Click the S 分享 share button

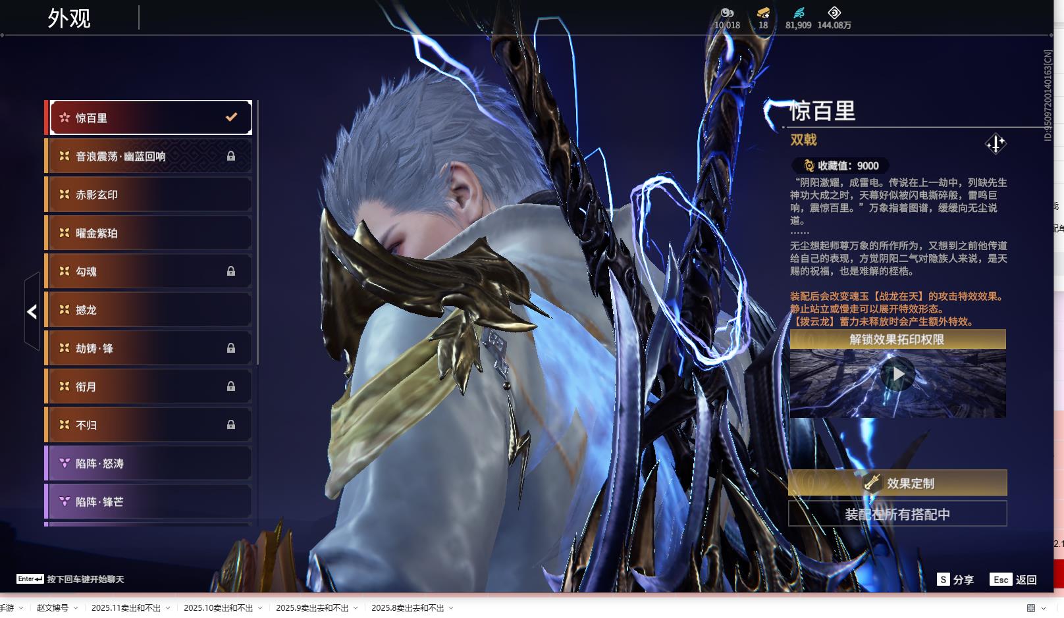[955, 579]
